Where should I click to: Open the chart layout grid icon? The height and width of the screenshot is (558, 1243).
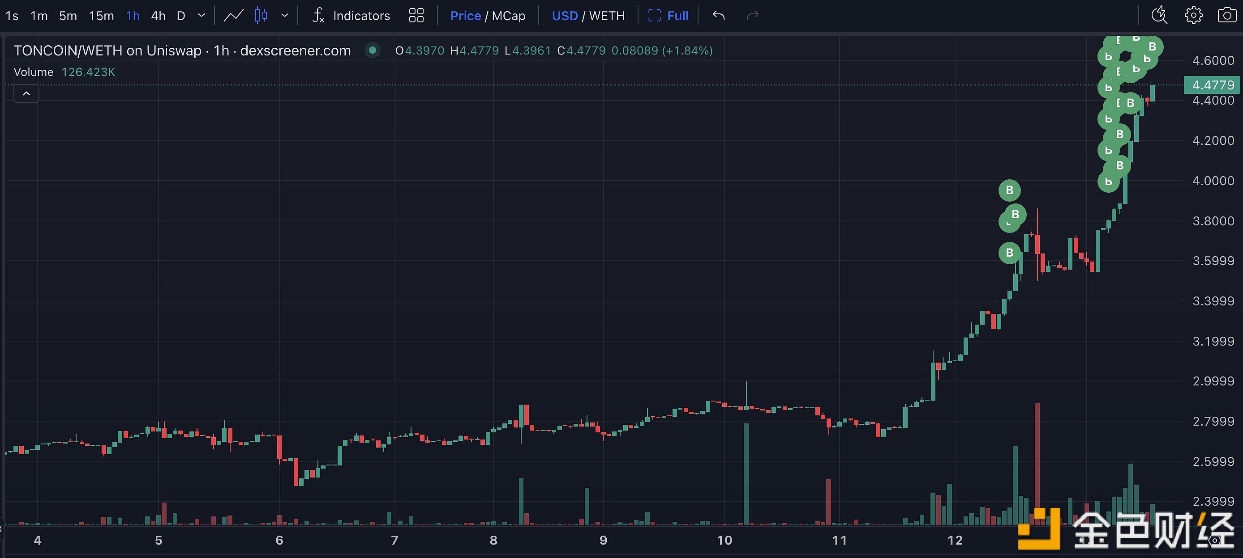pyautogui.click(x=416, y=16)
